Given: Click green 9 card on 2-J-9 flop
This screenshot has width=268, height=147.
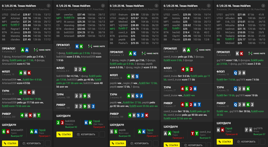Looking at the screenshot, I should coord(84,69).
